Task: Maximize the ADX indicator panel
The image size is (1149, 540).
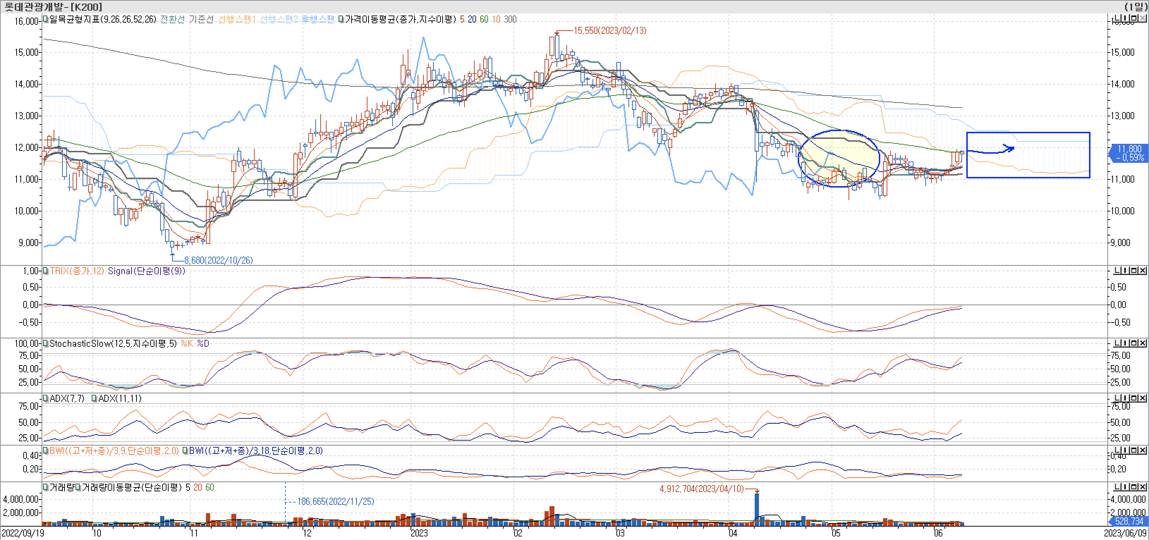Action: pyautogui.click(x=1134, y=398)
